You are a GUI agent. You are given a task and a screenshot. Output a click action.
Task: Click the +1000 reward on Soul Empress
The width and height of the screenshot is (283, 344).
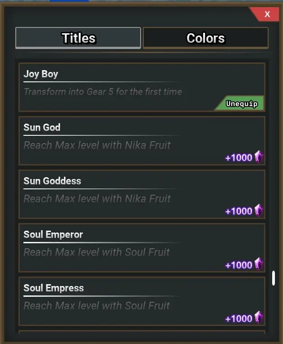(x=238, y=318)
